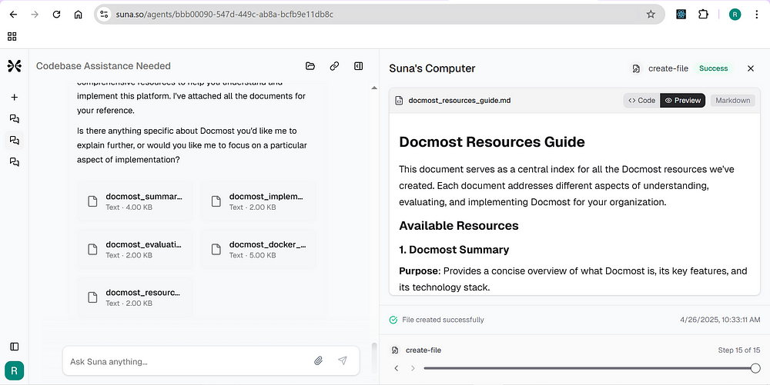This screenshot has height=385, width=770.
Task: Close the Suna's Computer panel
Action: (750, 68)
